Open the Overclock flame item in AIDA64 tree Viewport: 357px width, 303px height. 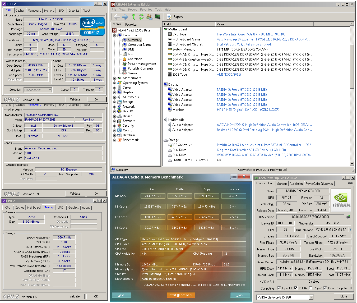pyautogui.click(x=135, y=59)
